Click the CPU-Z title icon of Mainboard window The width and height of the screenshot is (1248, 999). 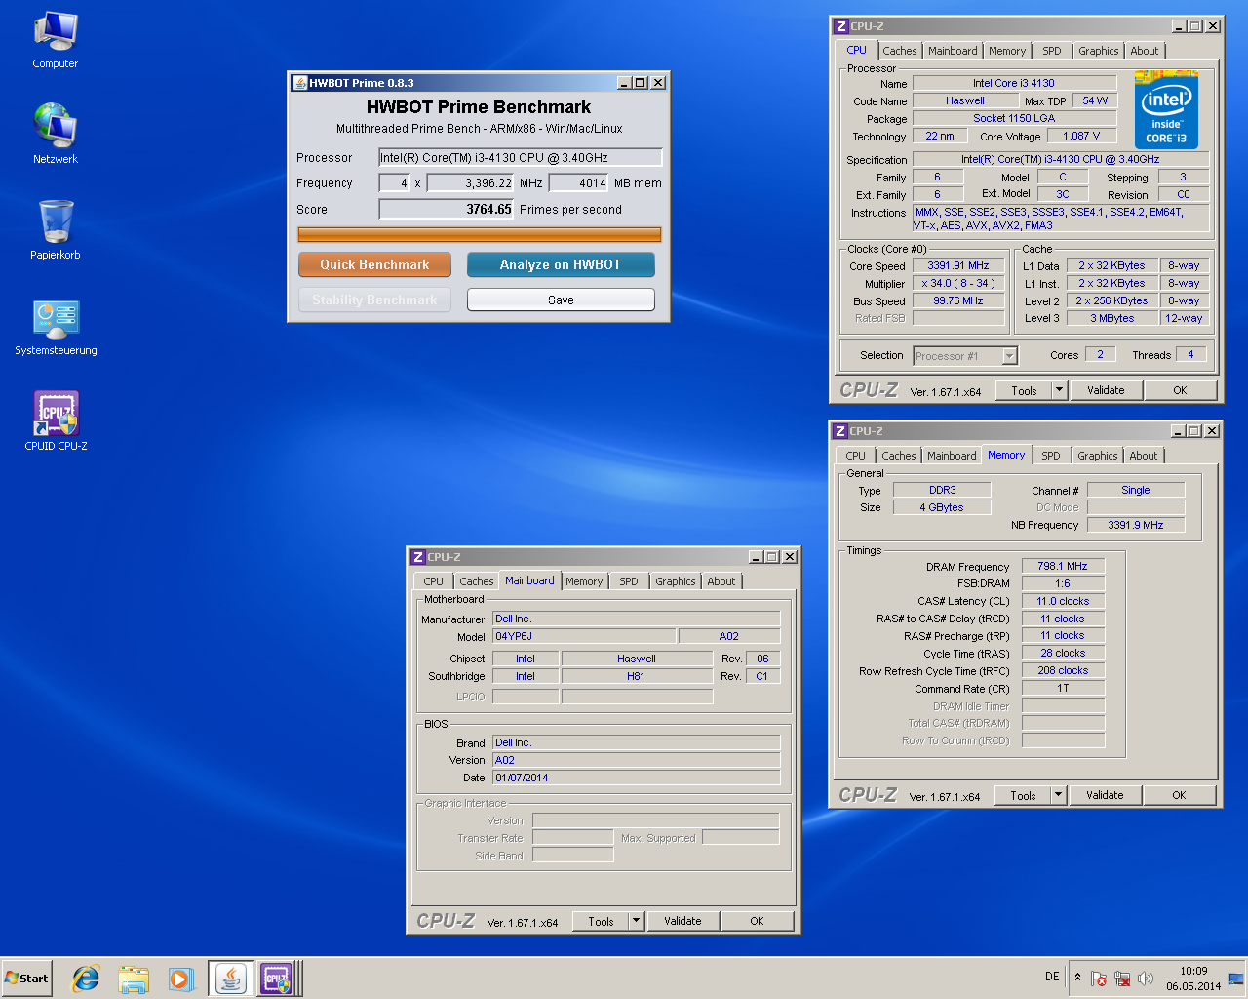(417, 557)
